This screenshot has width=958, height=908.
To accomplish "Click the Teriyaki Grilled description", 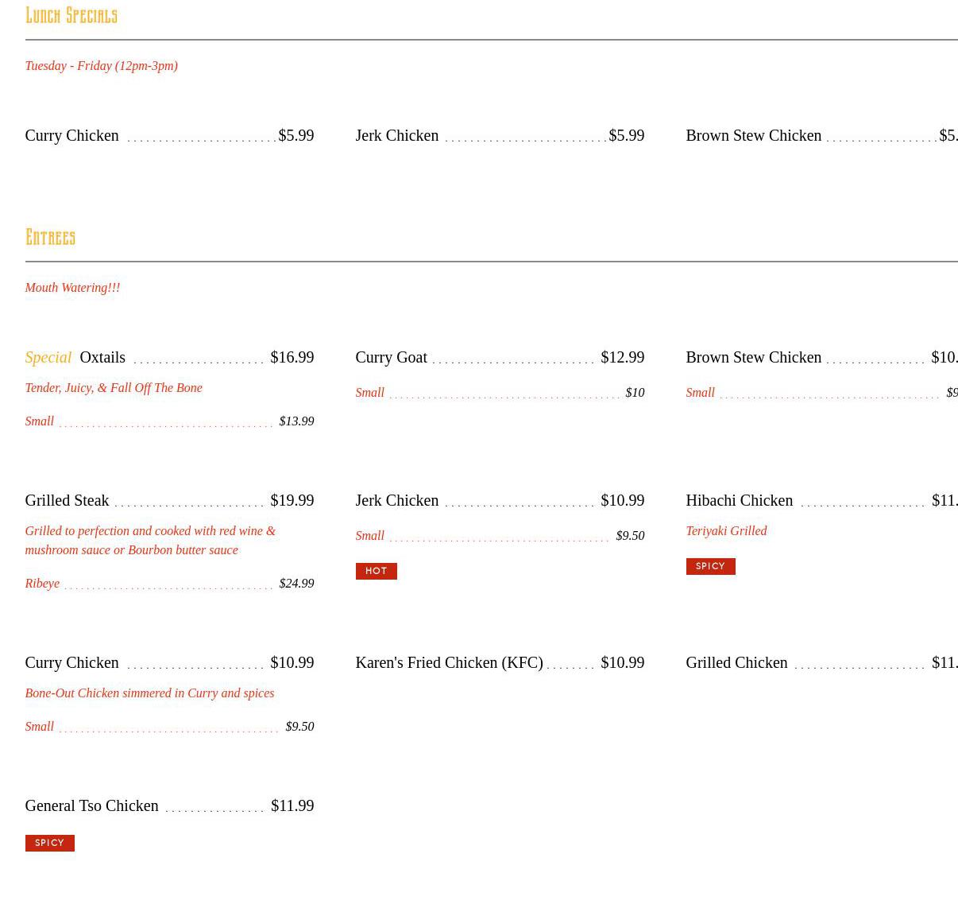I will (725, 531).
